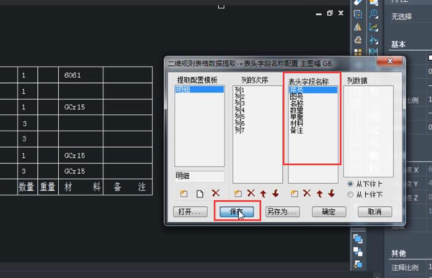Screen dimensions: 432x278
Task: Select 列5 in column order list
Action: point(239,117)
